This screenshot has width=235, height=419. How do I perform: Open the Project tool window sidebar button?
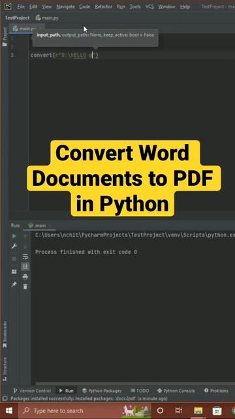(5, 37)
